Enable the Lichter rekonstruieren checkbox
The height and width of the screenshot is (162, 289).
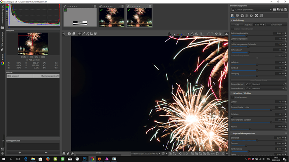pos(232,29)
